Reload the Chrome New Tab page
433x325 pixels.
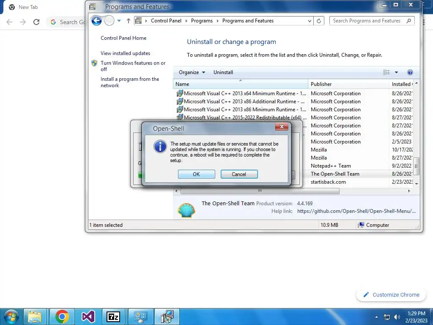pyautogui.click(x=36, y=22)
